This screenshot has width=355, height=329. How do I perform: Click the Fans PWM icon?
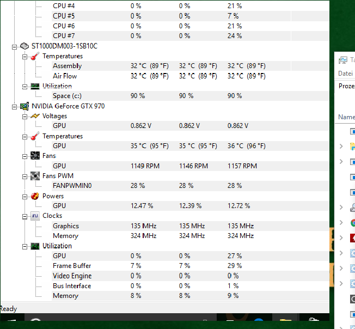click(35, 176)
